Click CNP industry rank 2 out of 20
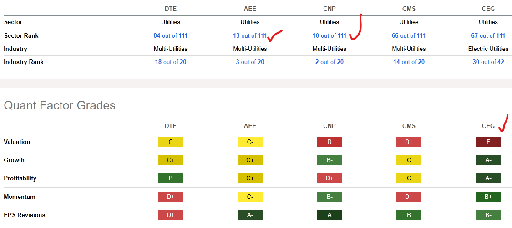The height and width of the screenshot is (228, 512). (x=329, y=62)
